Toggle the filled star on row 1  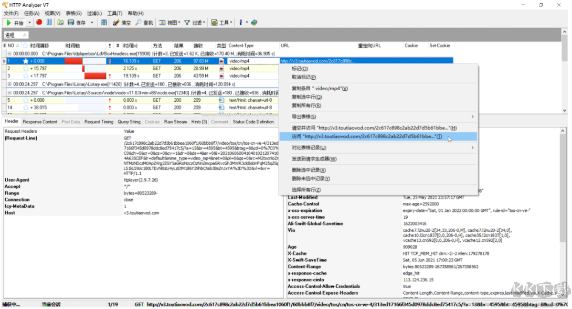pyautogui.click(x=25, y=61)
